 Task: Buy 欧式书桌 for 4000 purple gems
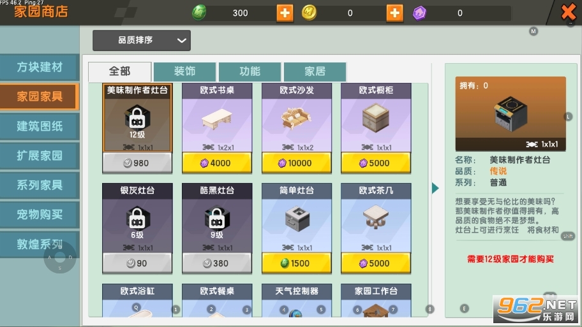tap(217, 163)
